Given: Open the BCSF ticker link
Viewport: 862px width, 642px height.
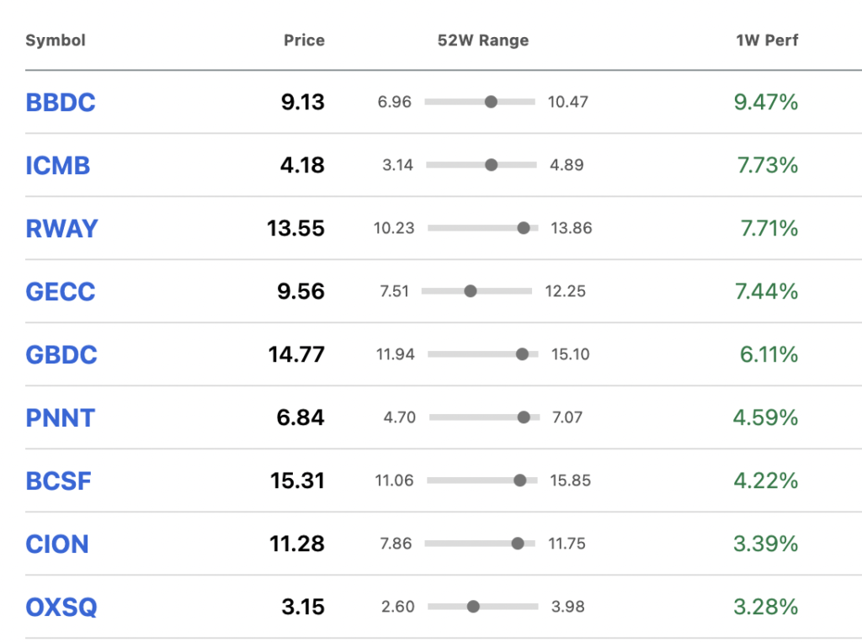Looking at the screenshot, I should tap(58, 481).
